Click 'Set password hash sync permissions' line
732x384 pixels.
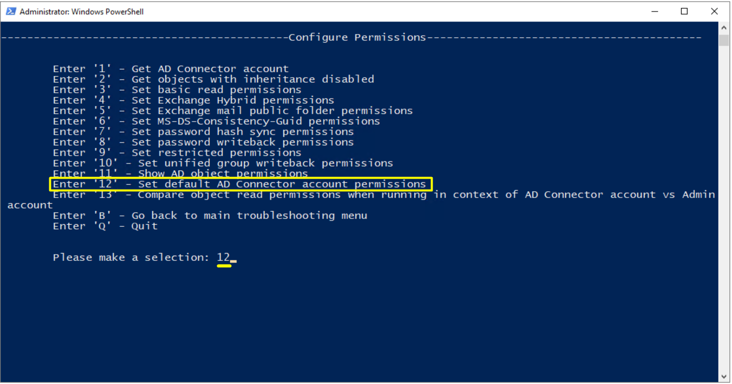[x=203, y=131]
